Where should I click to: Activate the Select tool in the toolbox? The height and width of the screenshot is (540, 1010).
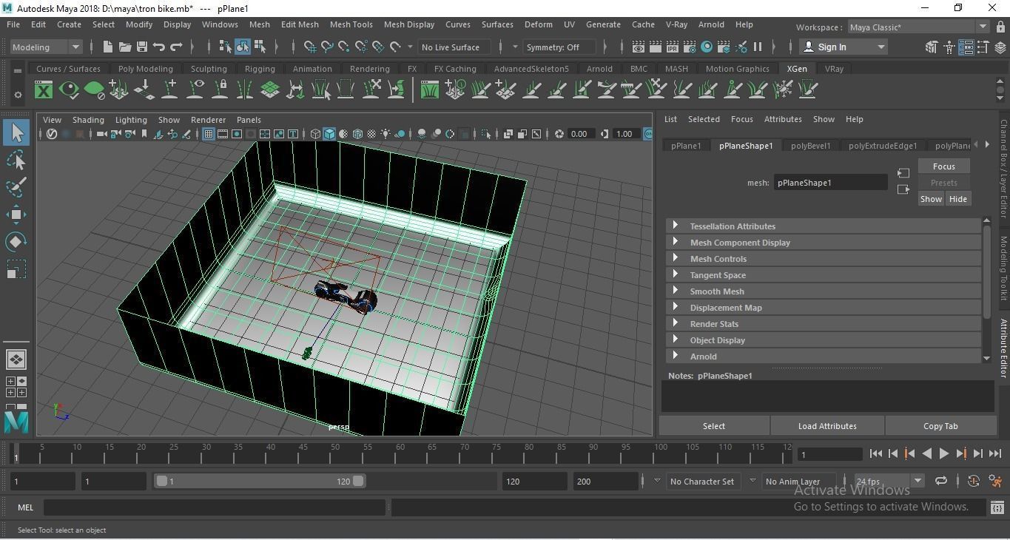[x=16, y=132]
